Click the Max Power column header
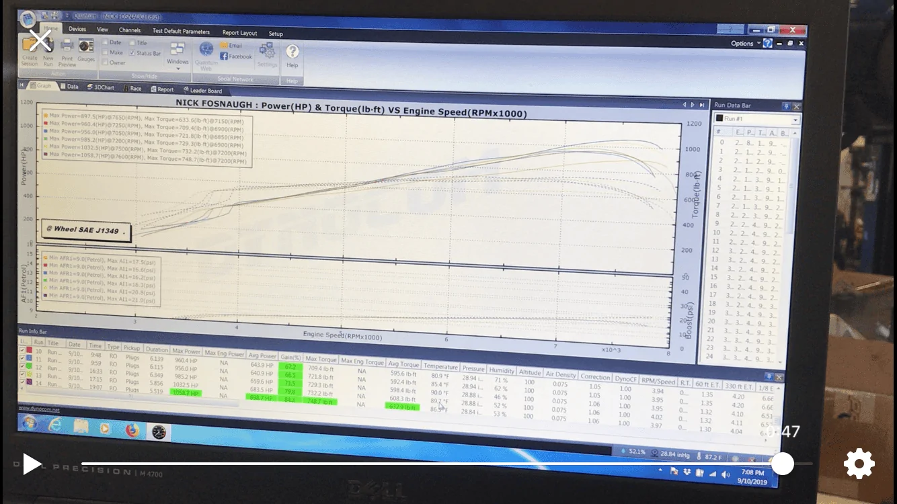 [186, 351]
